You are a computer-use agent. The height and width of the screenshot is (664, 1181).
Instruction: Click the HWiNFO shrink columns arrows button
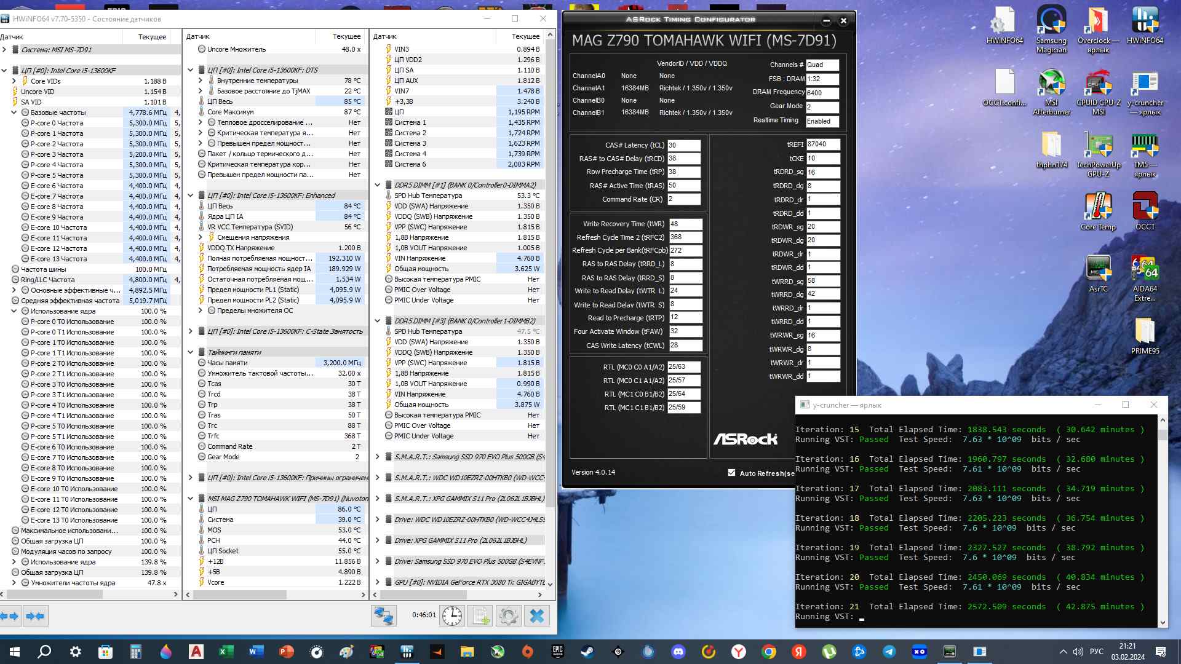pos(35,616)
